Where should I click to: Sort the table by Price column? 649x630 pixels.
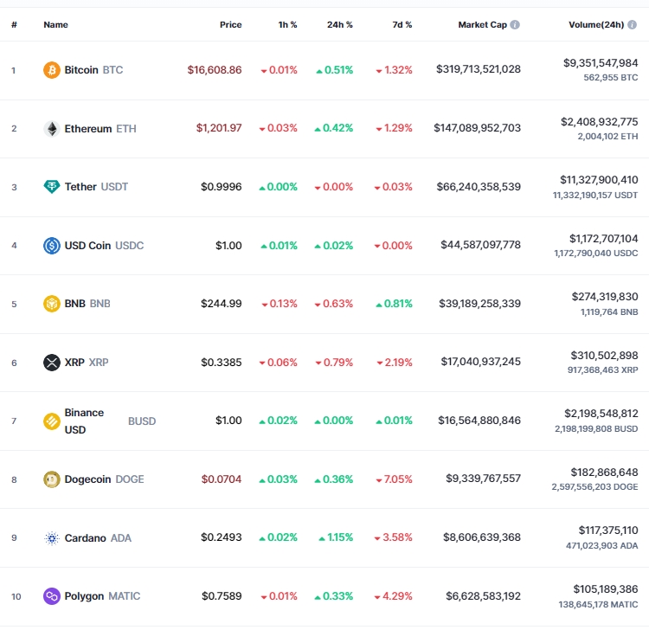click(x=230, y=25)
